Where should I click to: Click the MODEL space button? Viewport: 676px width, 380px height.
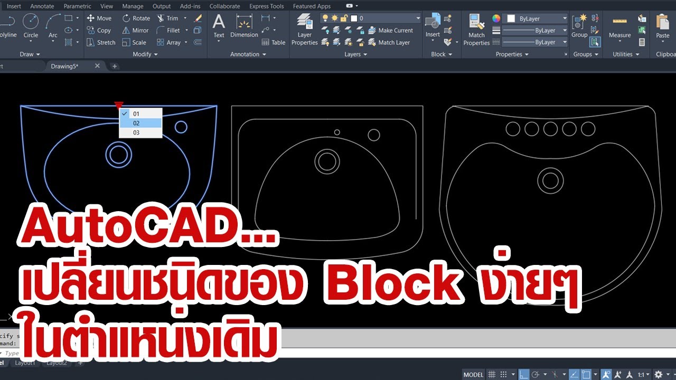(473, 375)
